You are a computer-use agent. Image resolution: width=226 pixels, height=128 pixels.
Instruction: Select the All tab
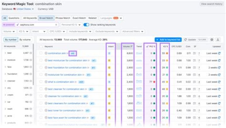coord(5,18)
